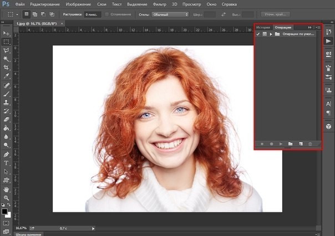This screenshot has height=236, width=335.
Task: Open the Файл menu
Action: point(20,4)
